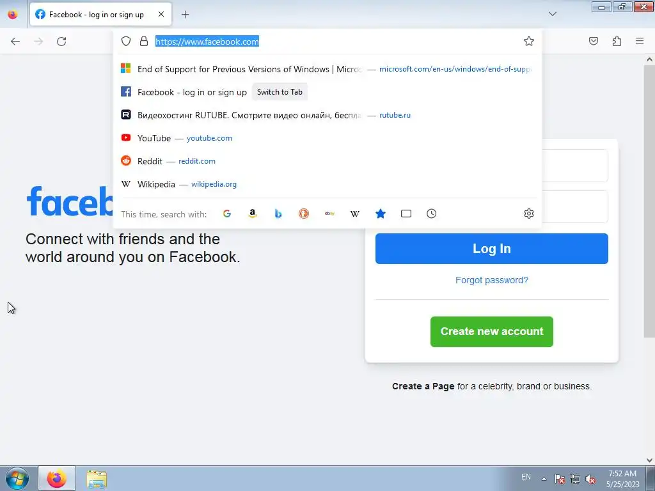This screenshot has height=491, width=655.
Task: Search this time with DuckDuckGo
Action: click(304, 214)
